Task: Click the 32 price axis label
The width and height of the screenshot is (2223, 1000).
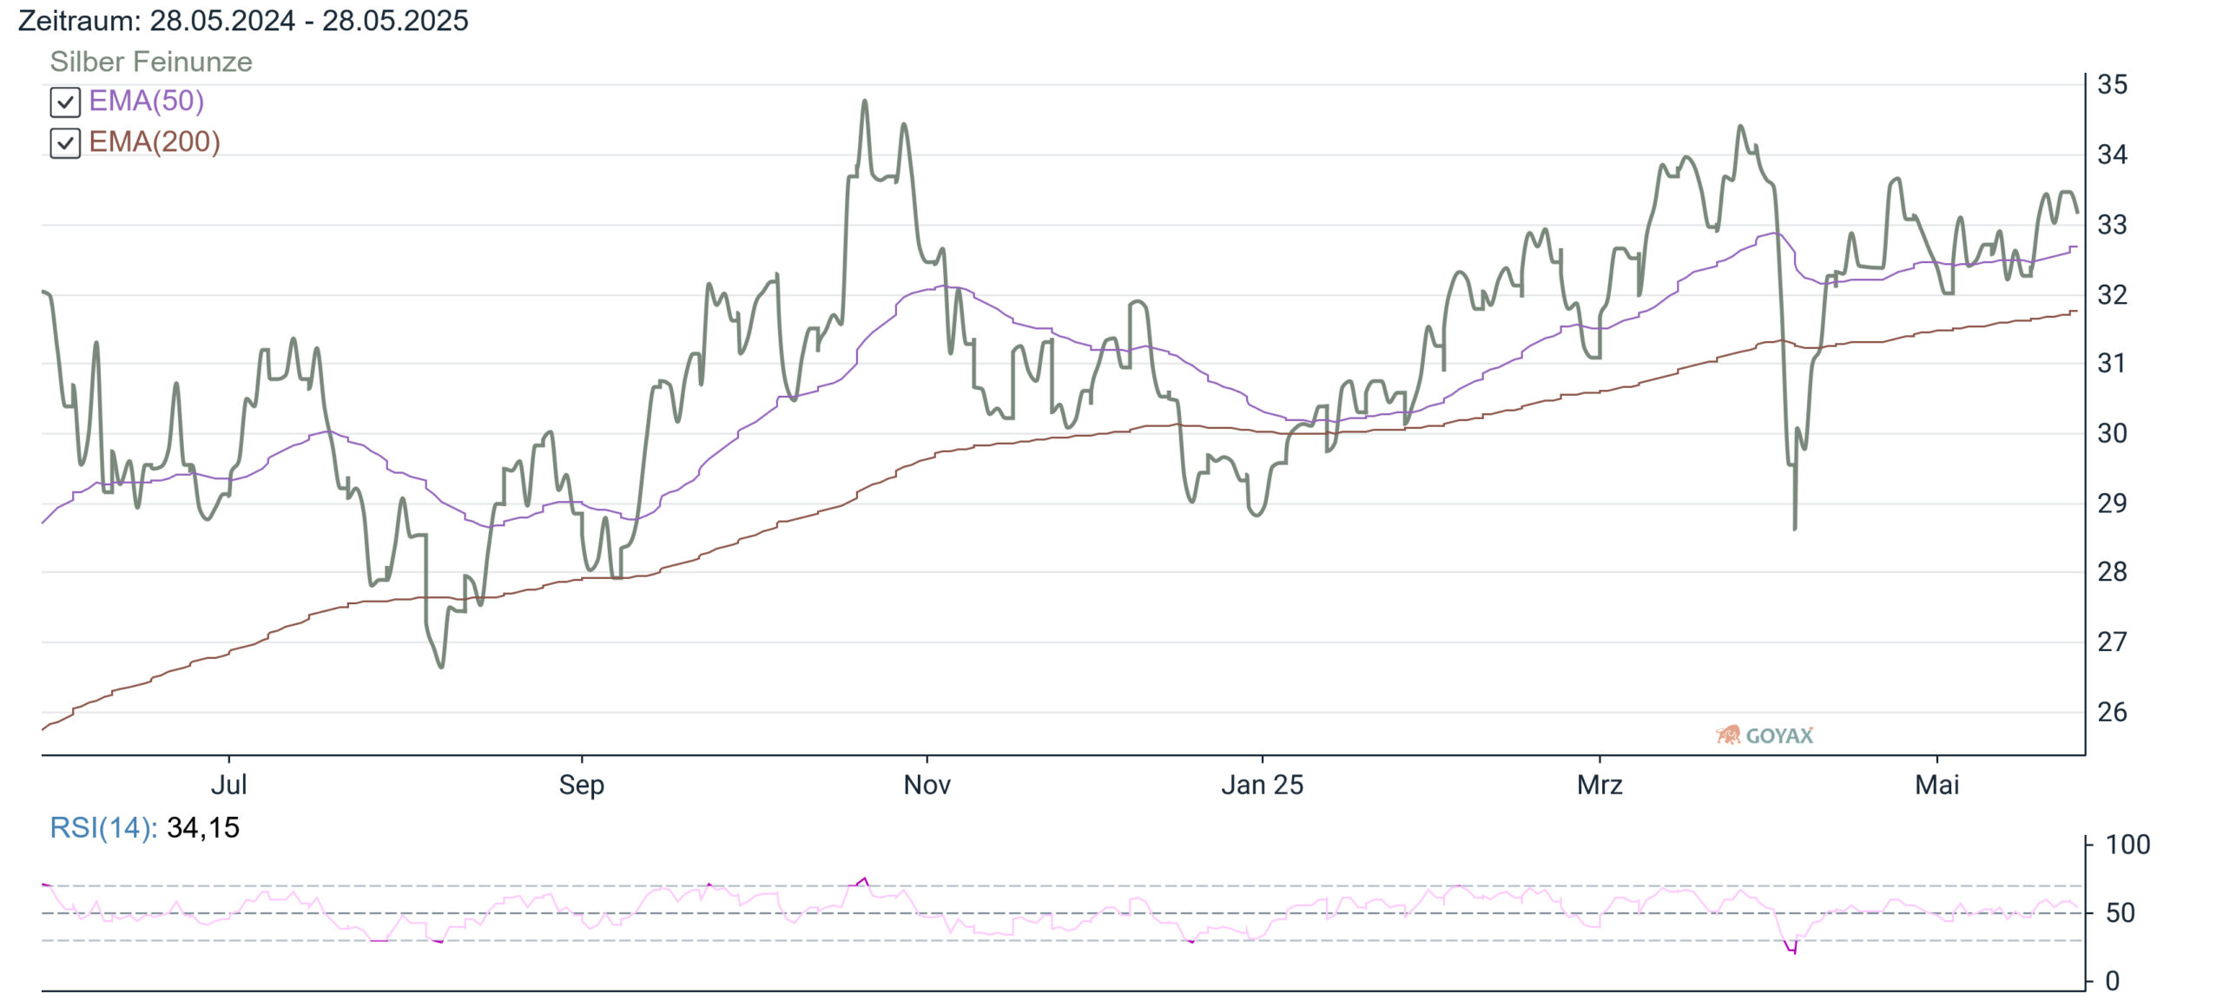Action: (x=2113, y=295)
